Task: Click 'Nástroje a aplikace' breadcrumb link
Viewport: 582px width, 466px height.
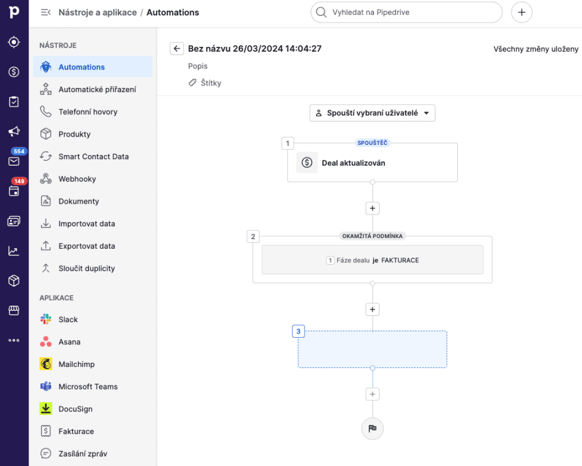Action: pos(97,12)
